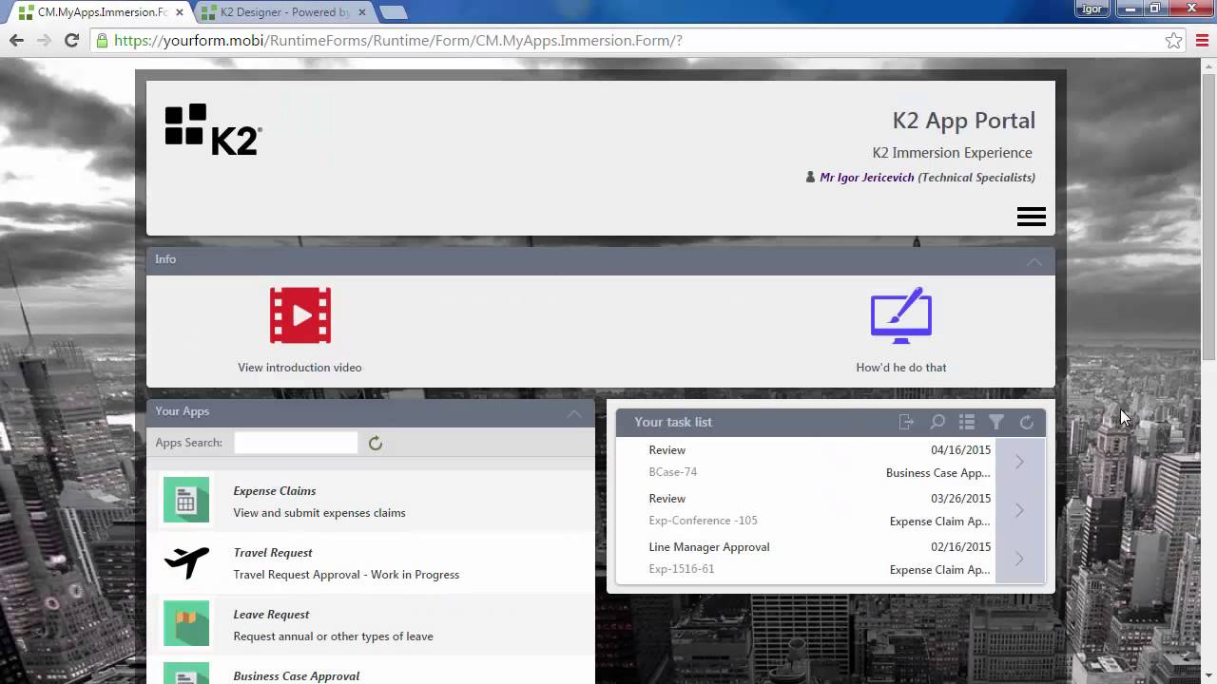The width and height of the screenshot is (1217, 684).
Task: Close the CM.MyApps.Immersion tab
Action: [180, 12]
